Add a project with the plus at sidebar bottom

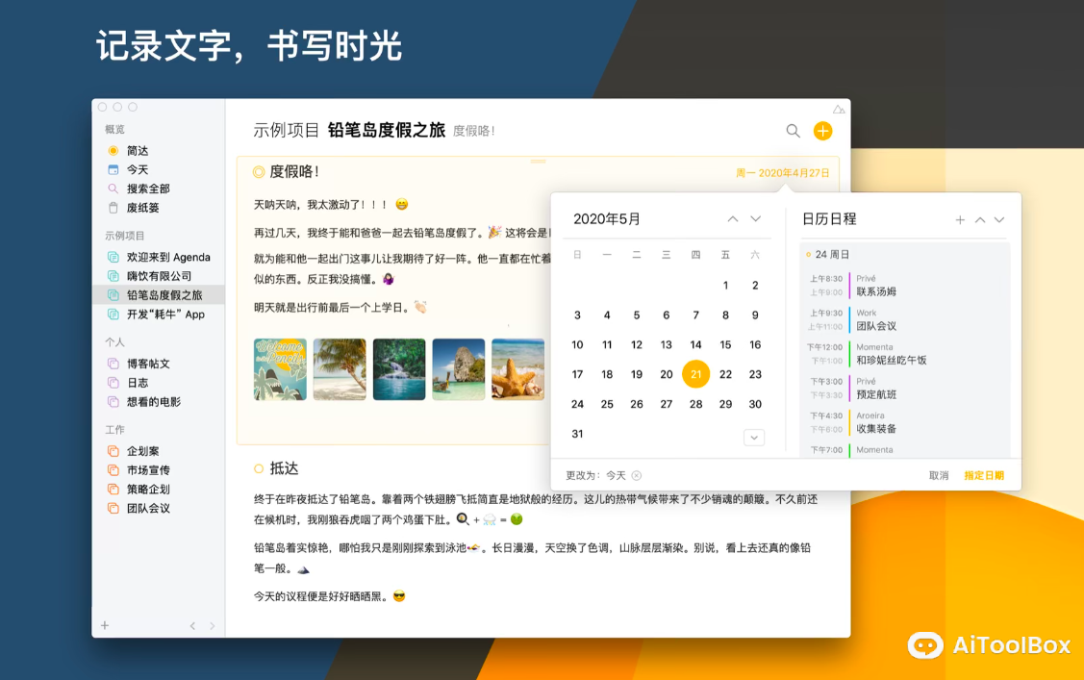pos(104,625)
